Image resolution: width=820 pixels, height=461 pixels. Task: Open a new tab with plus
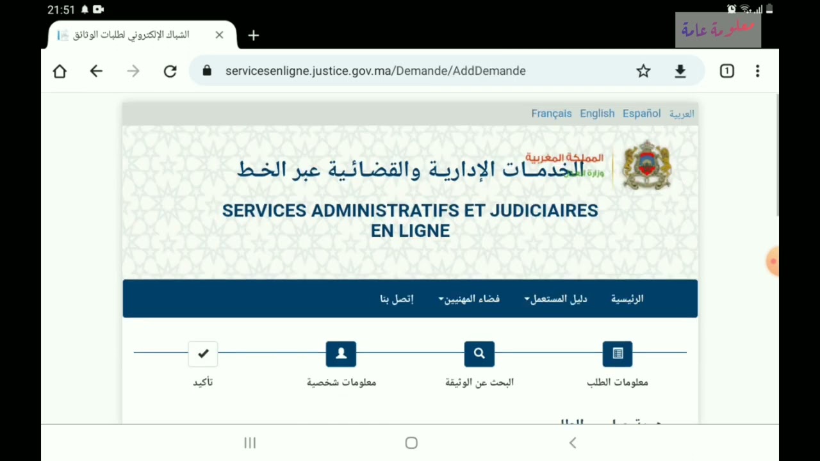(254, 35)
